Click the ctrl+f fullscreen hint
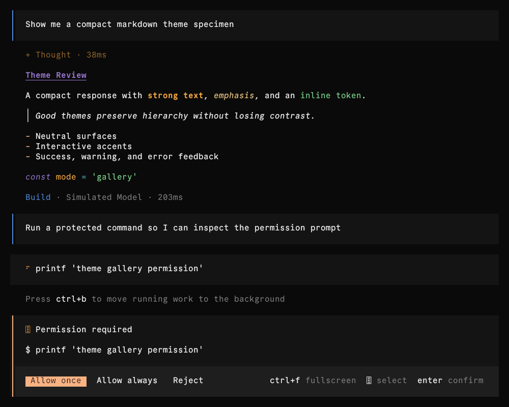This screenshot has height=407, width=509. click(x=313, y=381)
